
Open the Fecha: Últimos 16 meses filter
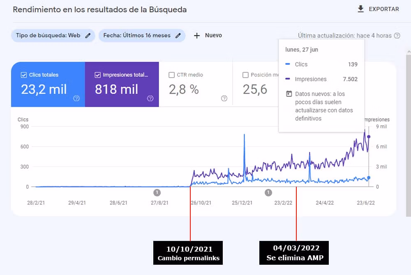137,36
